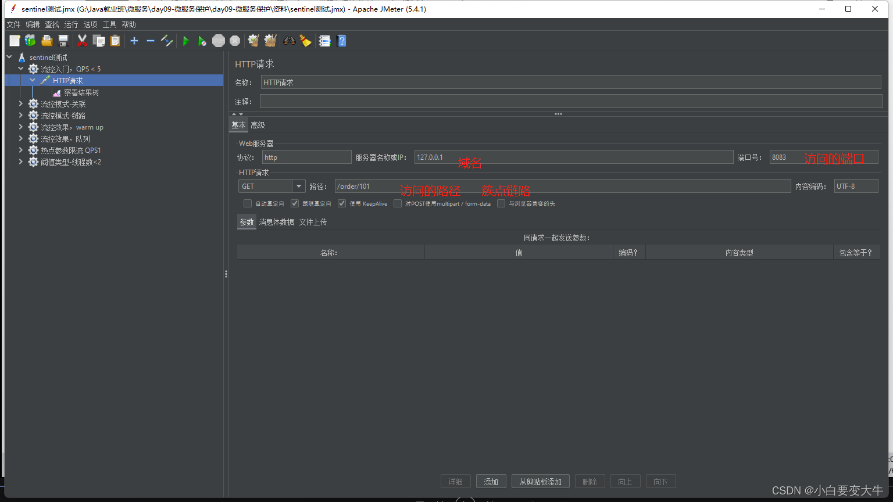893x502 pixels.
Task: Enable 对POST使用multipart / form-data checkbox
Action: pyautogui.click(x=398, y=203)
